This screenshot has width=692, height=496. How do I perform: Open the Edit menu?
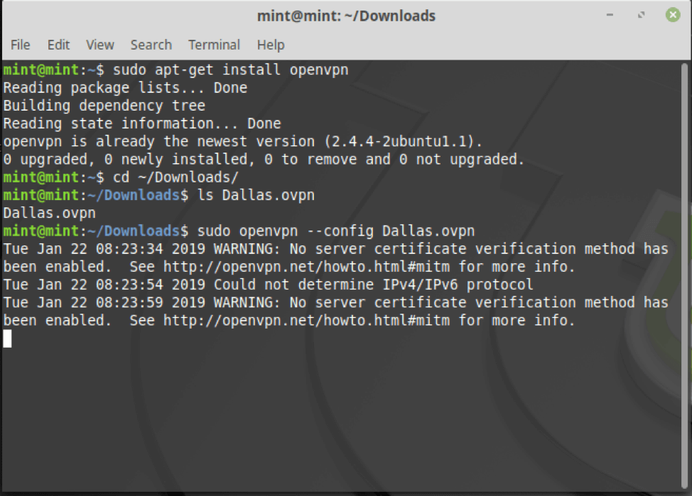[x=59, y=45]
